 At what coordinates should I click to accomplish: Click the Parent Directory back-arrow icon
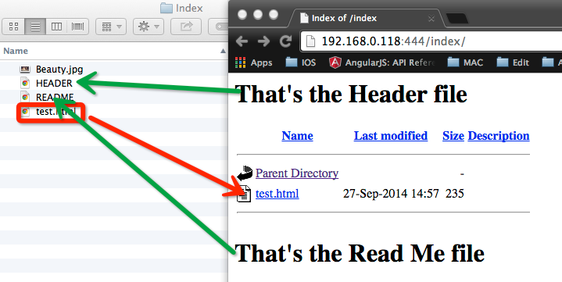245,173
